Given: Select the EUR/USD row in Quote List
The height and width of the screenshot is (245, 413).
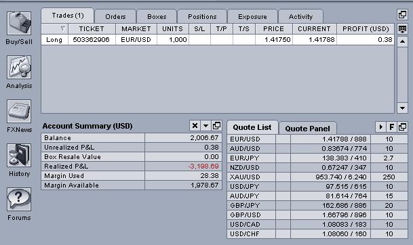Looking at the screenshot, I should (317, 139).
